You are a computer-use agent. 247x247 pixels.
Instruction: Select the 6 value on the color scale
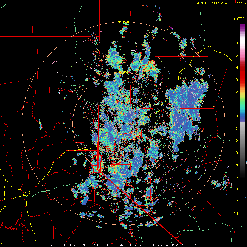pyautogui.click(x=237, y=43)
